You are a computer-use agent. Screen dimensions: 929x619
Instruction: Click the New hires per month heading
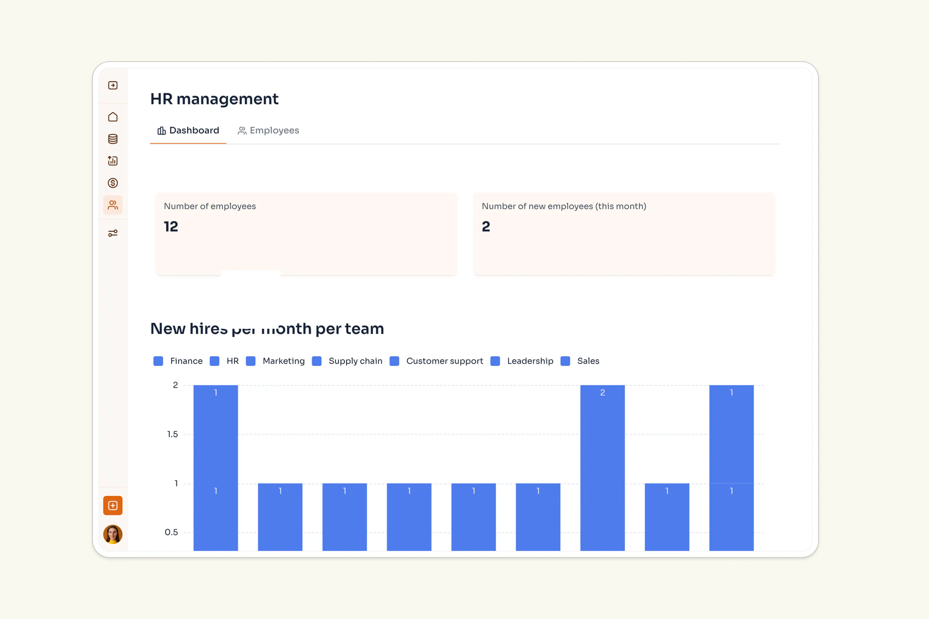tap(267, 329)
